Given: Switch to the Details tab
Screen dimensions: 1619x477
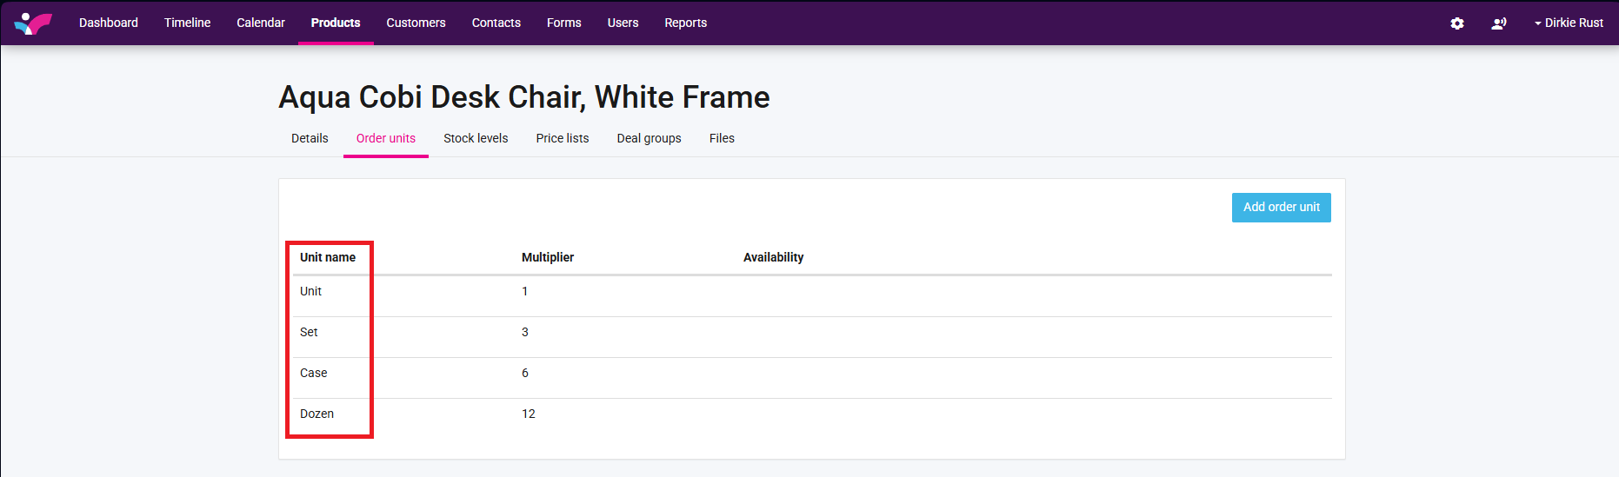Looking at the screenshot, I should click(x=310, y=139).
